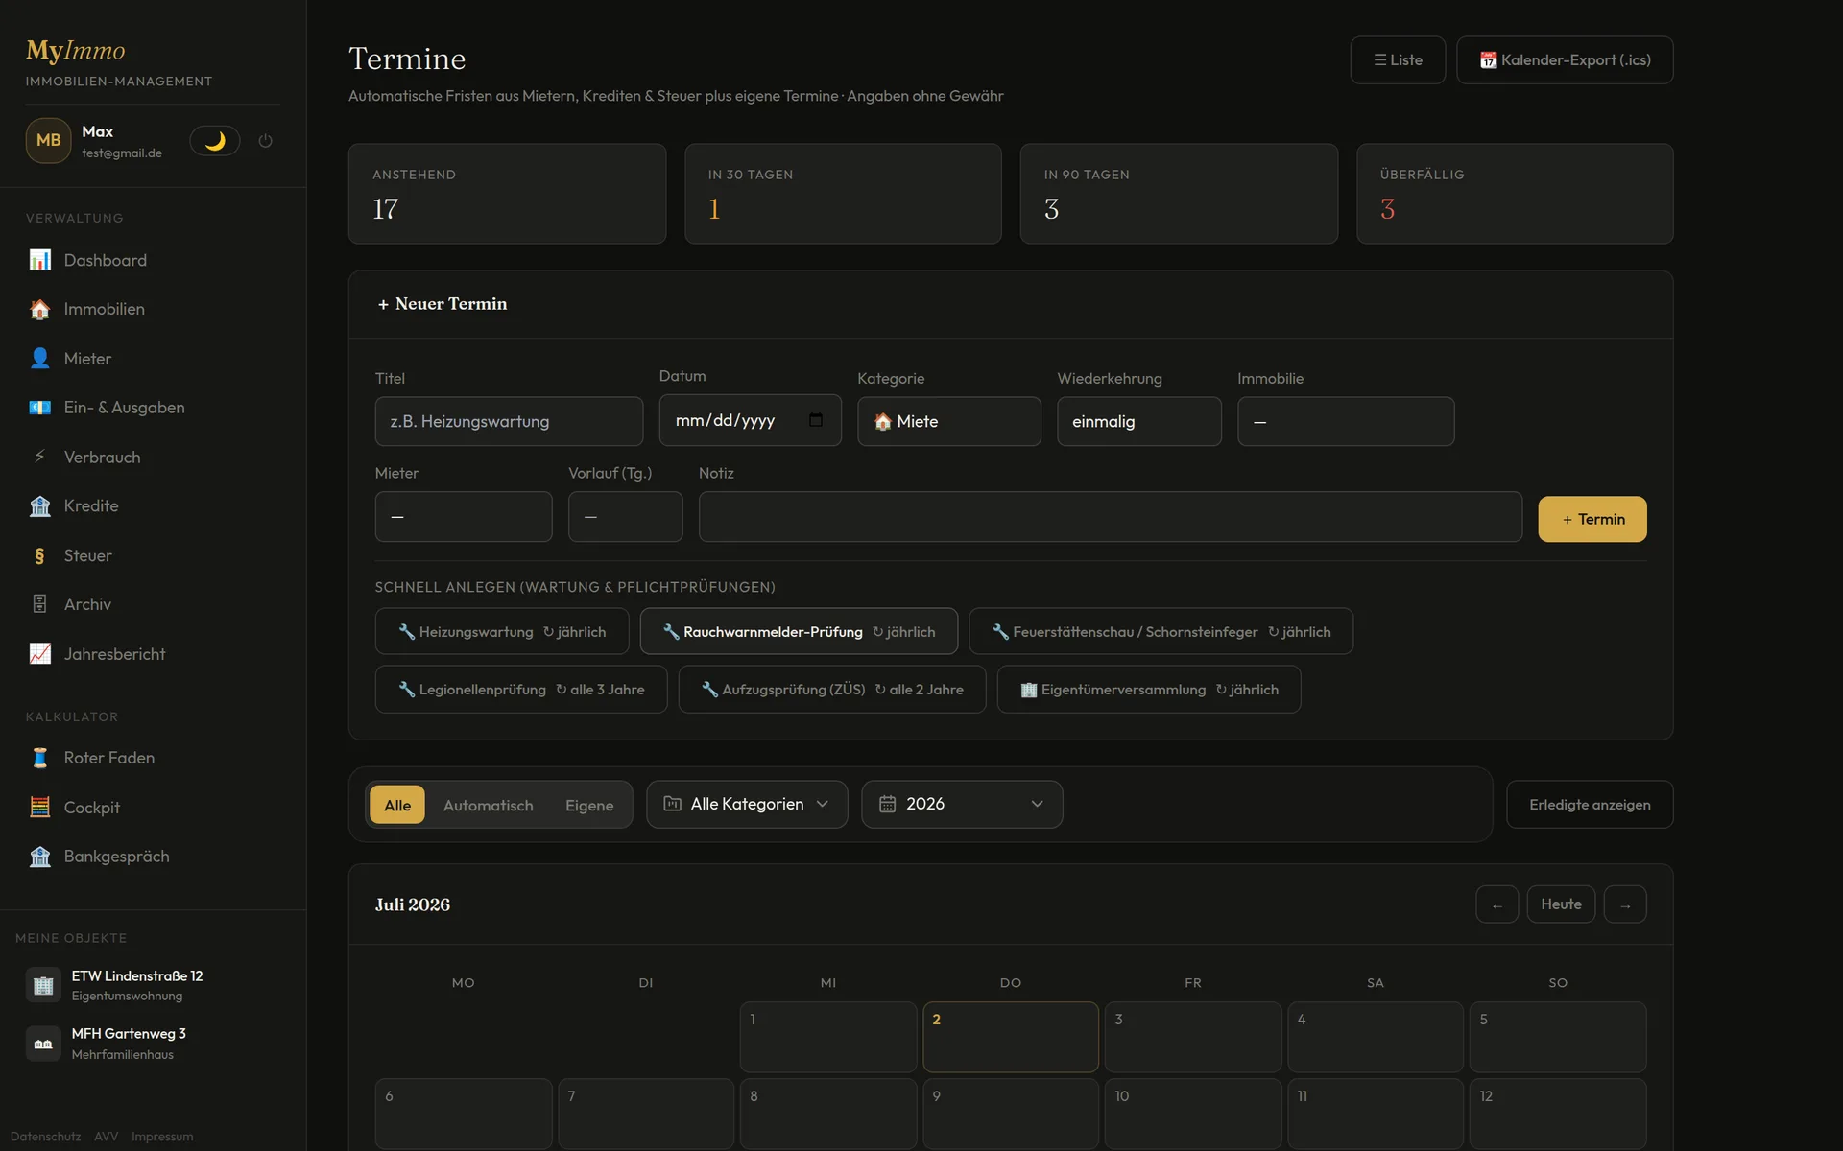Click the Überfällig stat card
Image resolution: width=1843 pixels, height=1151 pixels.
(1515, 194)
